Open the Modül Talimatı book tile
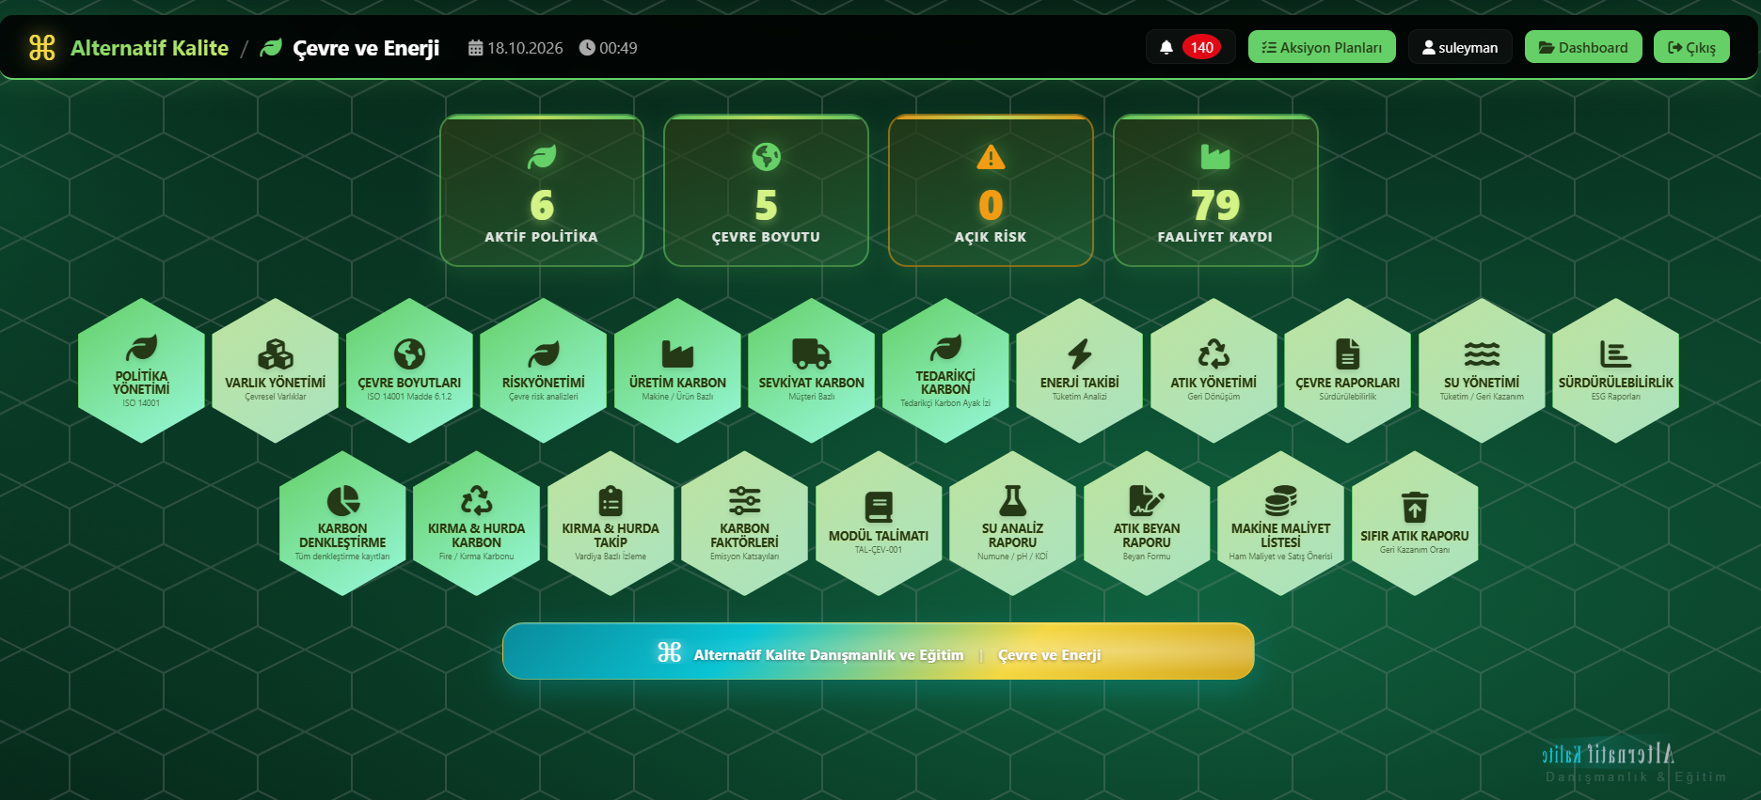1761x800 pixels. click(x=879, y=523)
